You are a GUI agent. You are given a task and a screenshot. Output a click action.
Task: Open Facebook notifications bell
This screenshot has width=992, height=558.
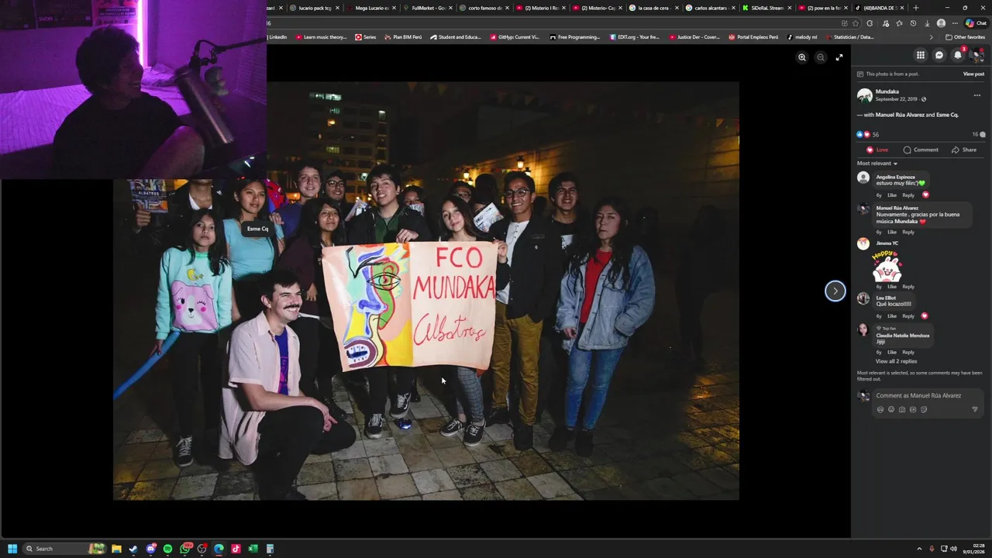tap(958, 55)
